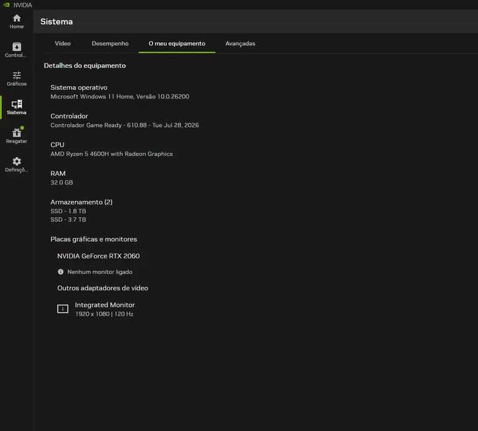Open the Avançadas tab

tap(240, 44)
